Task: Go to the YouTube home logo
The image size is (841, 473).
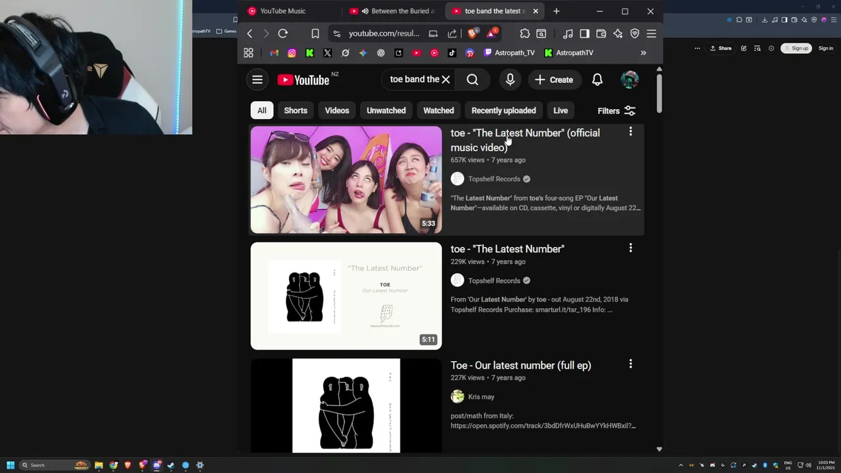Action: (303, 80)
